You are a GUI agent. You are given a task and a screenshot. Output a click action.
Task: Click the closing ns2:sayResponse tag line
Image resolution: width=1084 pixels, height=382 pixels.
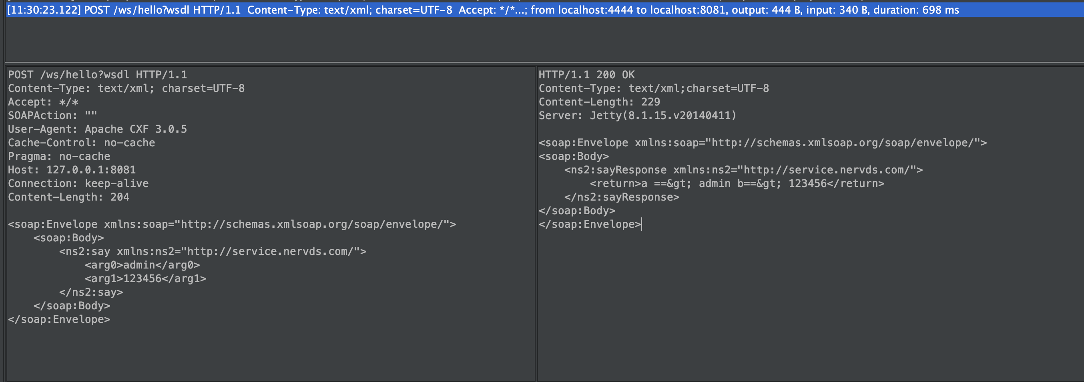[x=622, y=197]
